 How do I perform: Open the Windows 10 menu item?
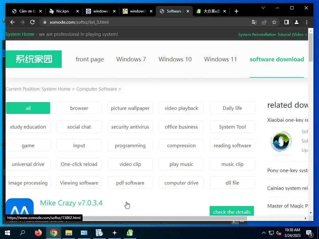click(175, 59)
